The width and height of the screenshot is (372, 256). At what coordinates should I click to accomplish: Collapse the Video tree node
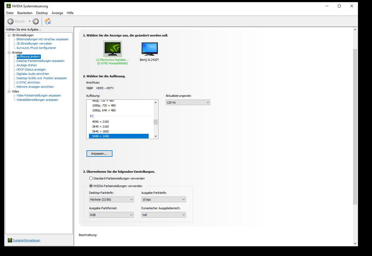coord(9,91)
